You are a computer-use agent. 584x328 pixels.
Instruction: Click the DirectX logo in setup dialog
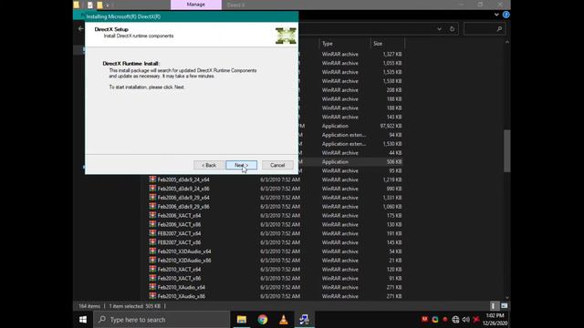click(286, 36)
